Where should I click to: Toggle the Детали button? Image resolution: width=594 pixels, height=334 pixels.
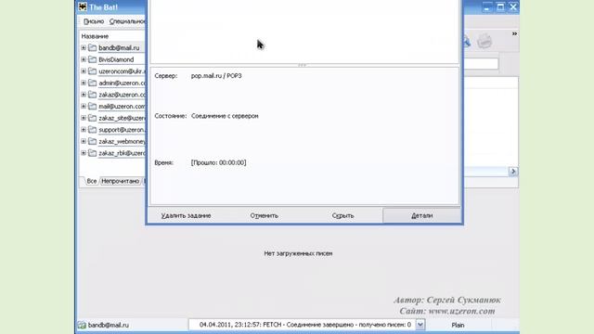[x=421, y=215]
